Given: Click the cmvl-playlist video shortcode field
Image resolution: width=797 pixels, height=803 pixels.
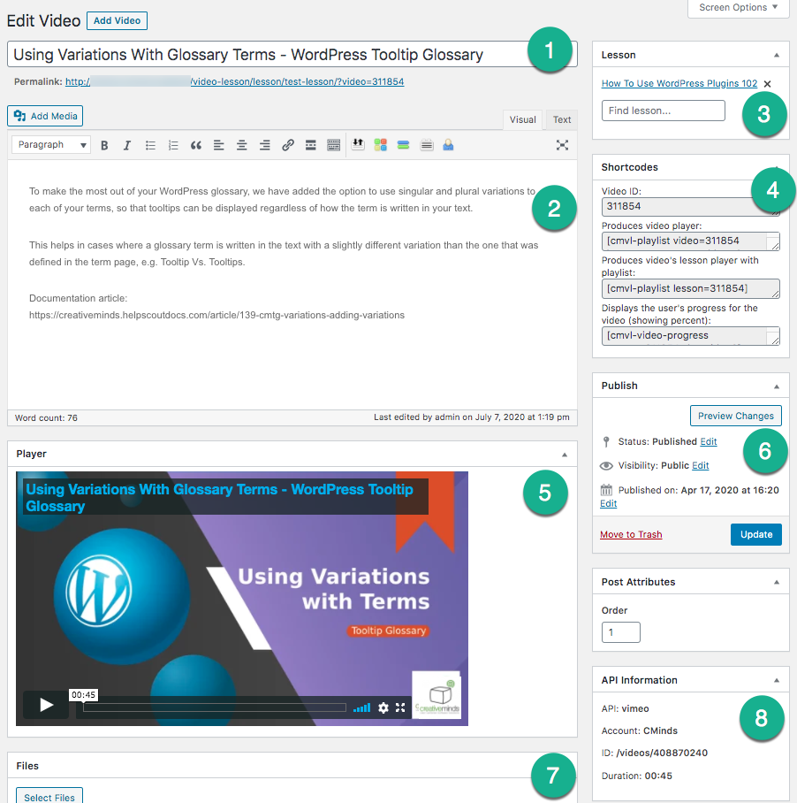Looking at the screenshot, I should click(691, 241).
